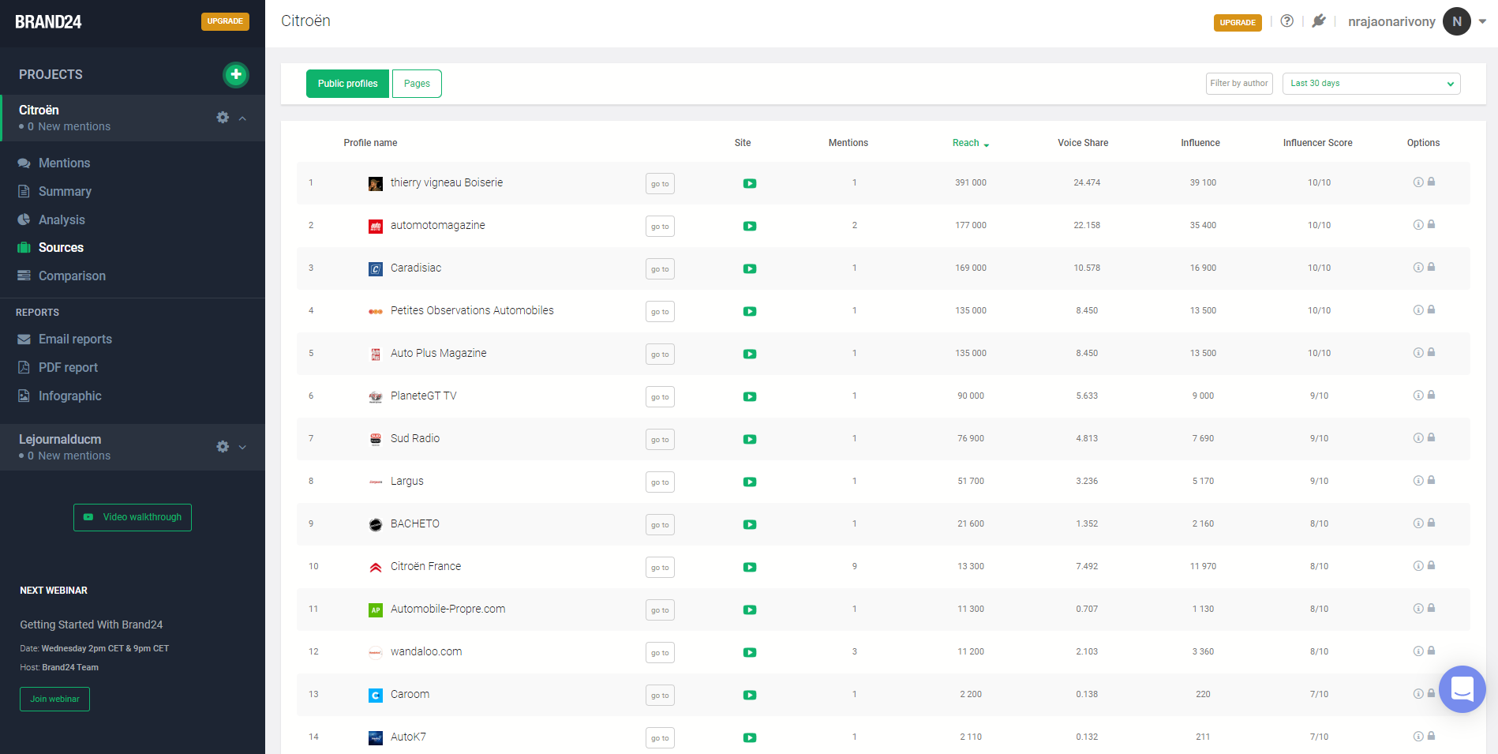This screenshot has height=754, width=1498.
Task: Focus the Filter by author field
Action: pos(1239,84)
